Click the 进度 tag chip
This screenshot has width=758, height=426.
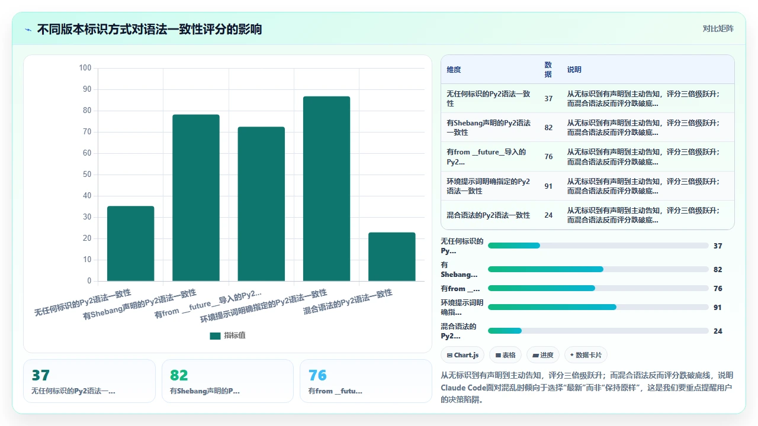(543, 355)
